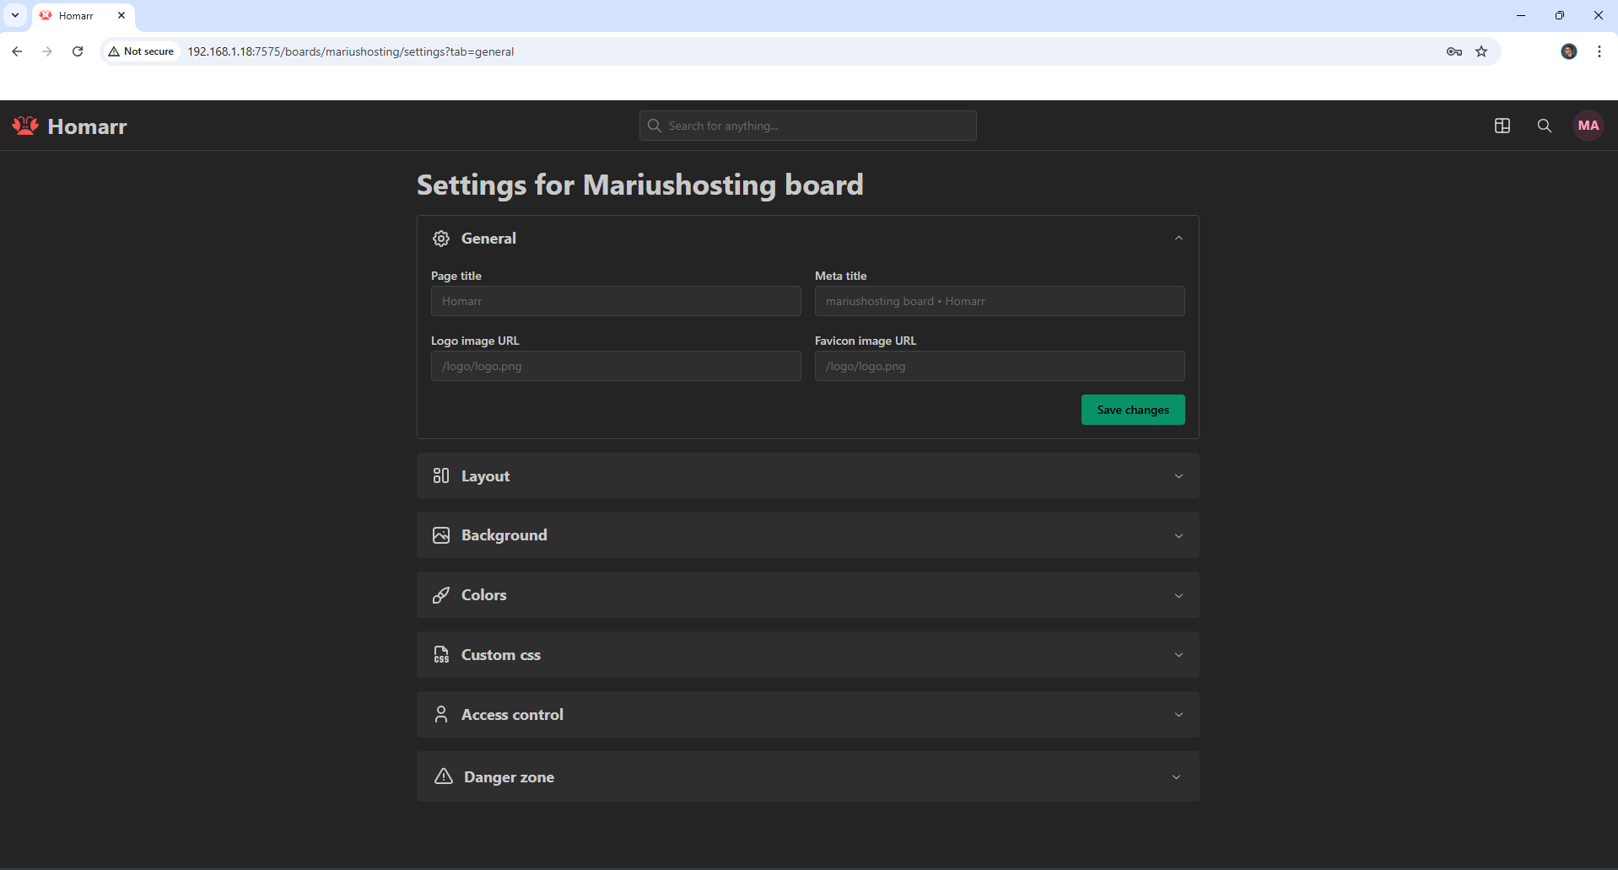Image resolution: width=1618 pixels, height=870 pixels.
Task: Click the Favicon image URL label
Action: tap(866, 341)
